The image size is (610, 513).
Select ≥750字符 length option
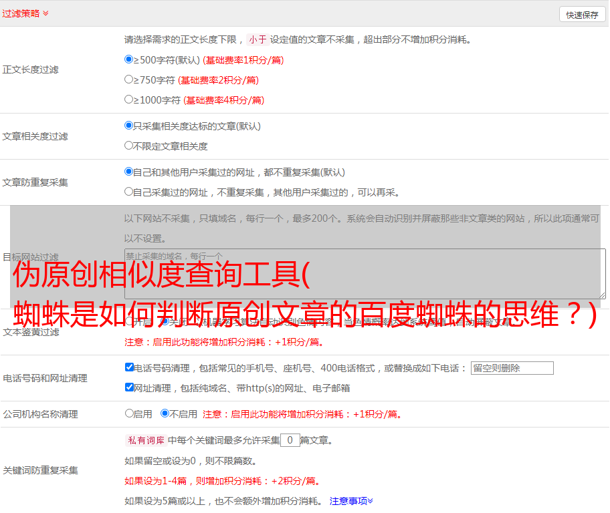[129, 79]
